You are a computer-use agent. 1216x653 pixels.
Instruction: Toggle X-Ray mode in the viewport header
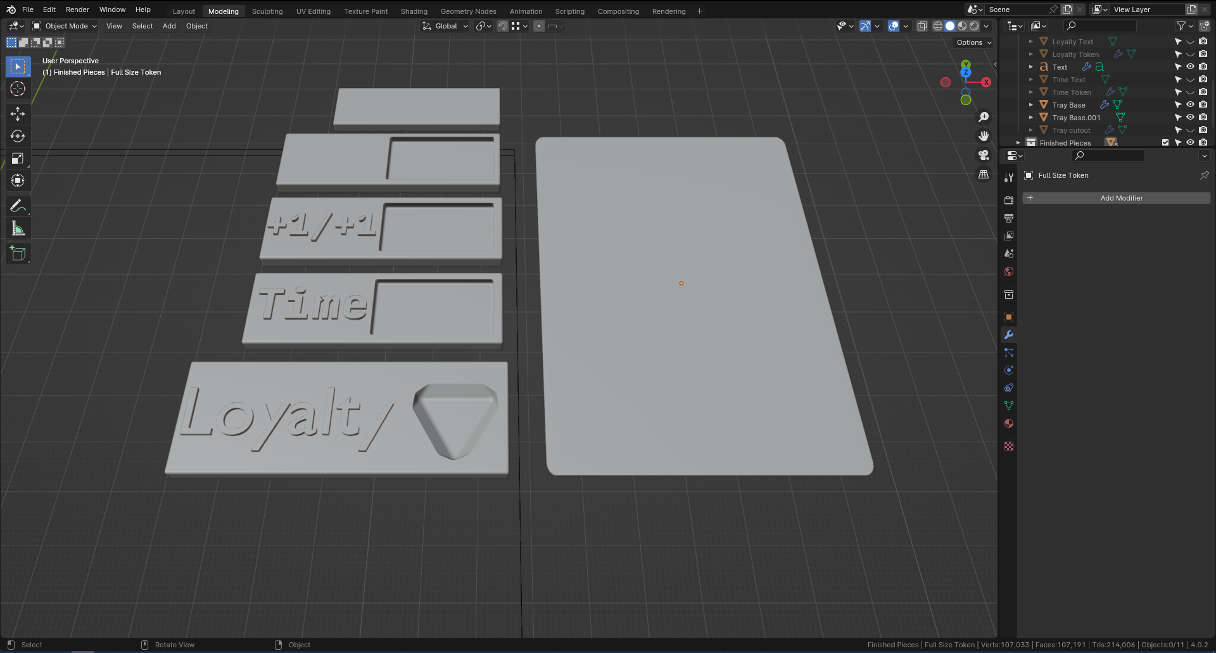pos(922,26)
